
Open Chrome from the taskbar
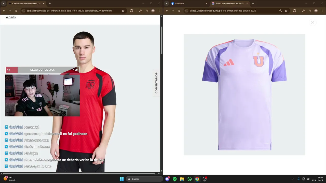[x=197, y=179]
